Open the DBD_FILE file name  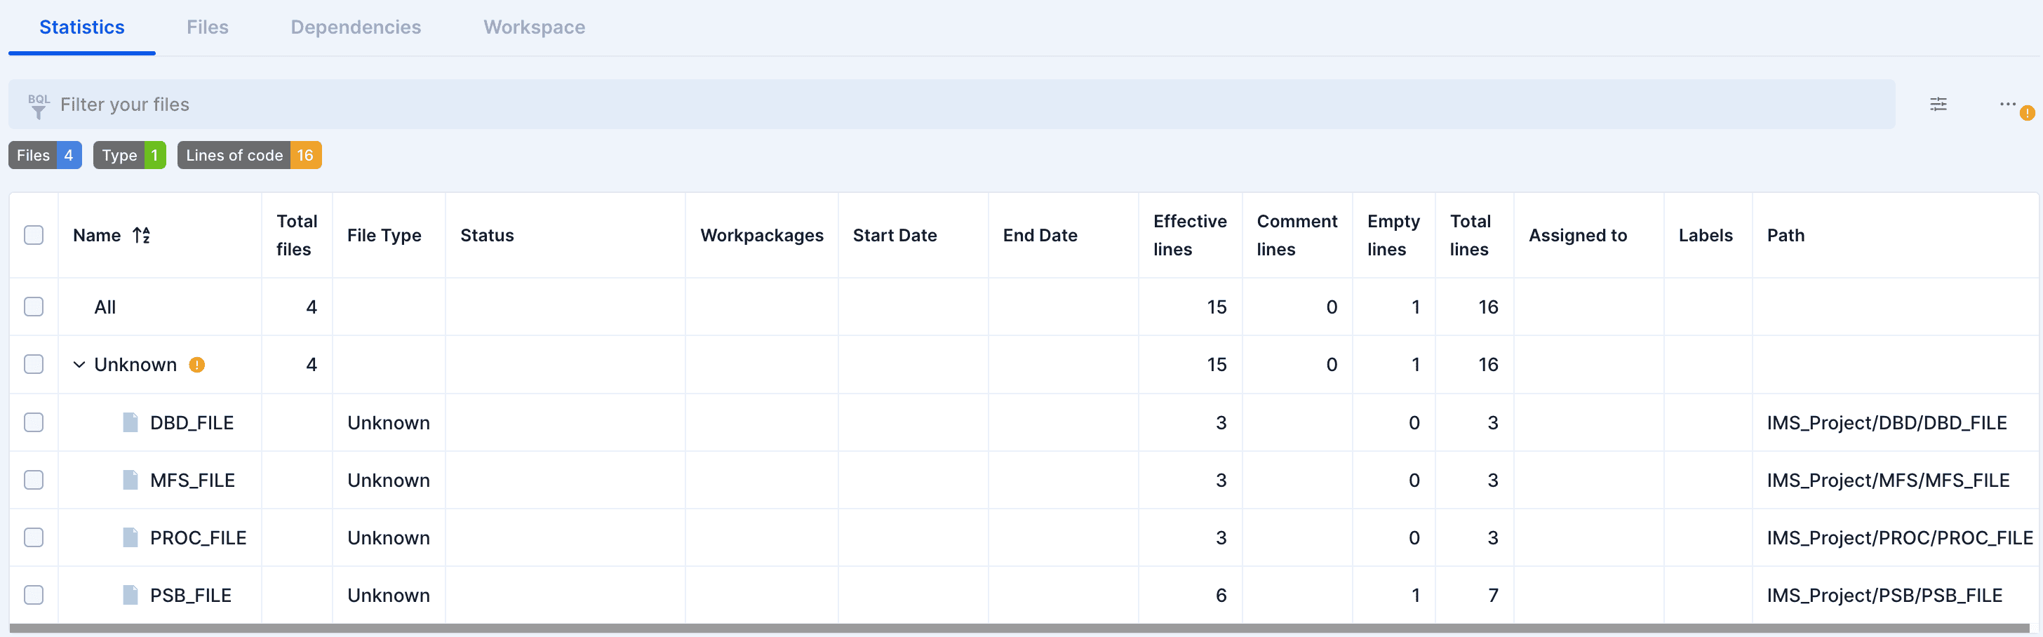point(192,423)
